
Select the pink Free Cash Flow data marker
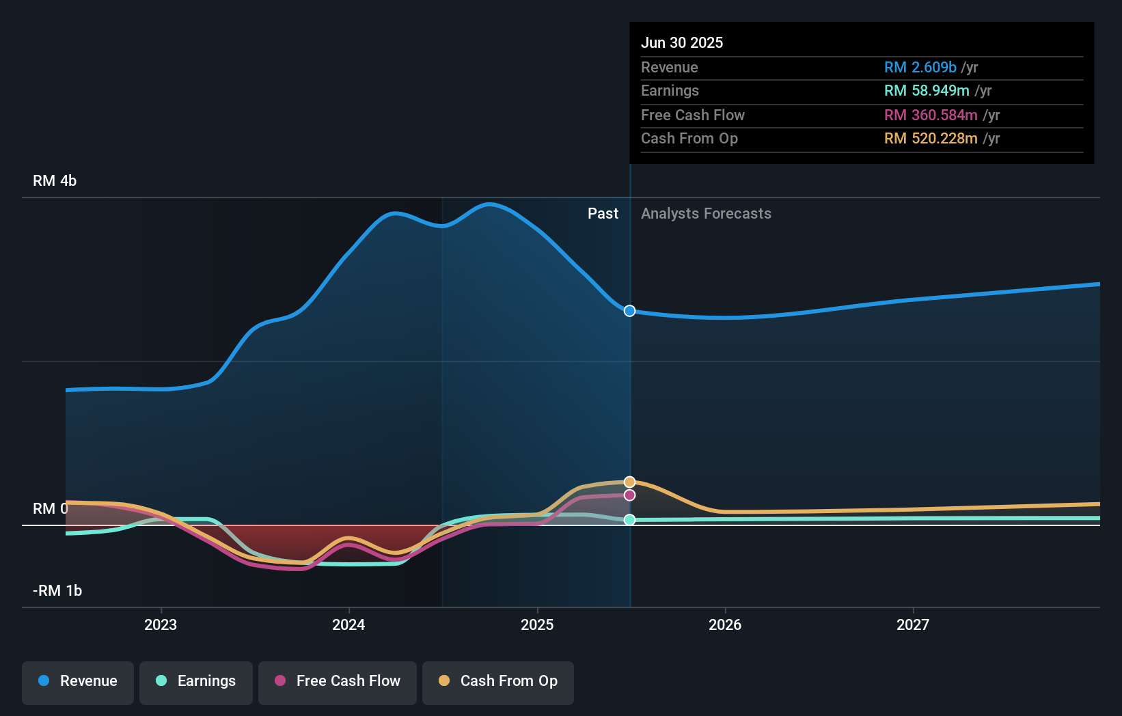(630, 495)
